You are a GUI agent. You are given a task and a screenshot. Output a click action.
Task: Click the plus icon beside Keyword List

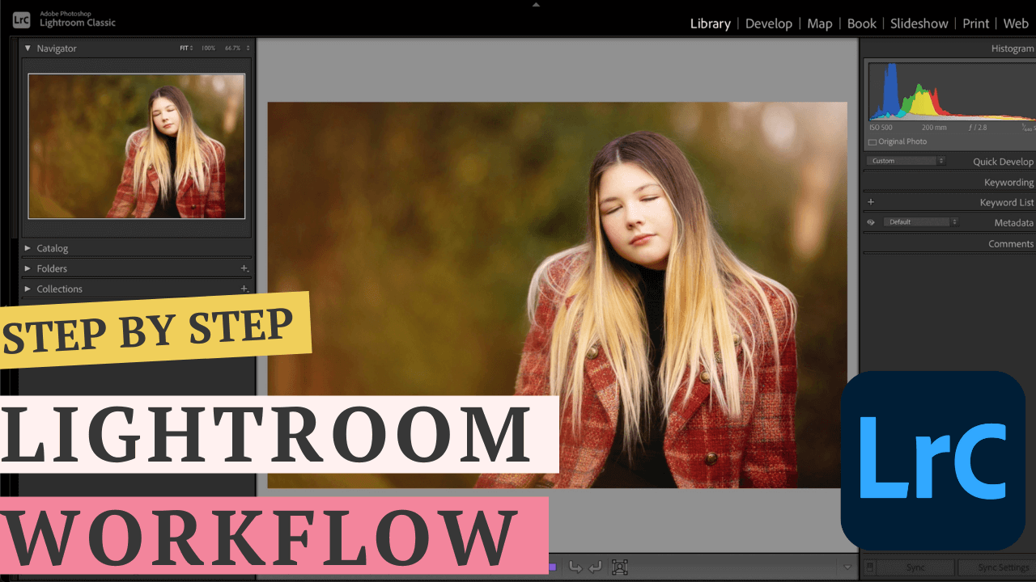(x=871, y=201)
